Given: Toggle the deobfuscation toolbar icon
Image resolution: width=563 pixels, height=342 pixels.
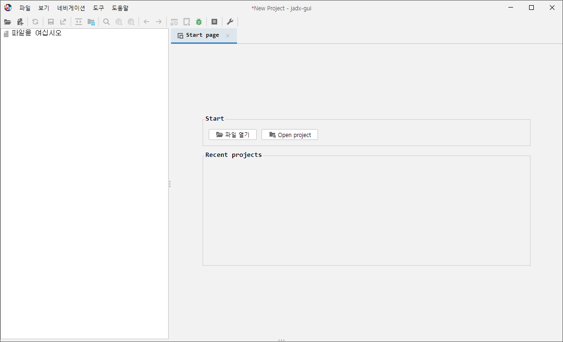Looking at the screenshot, I should [174, 22].
